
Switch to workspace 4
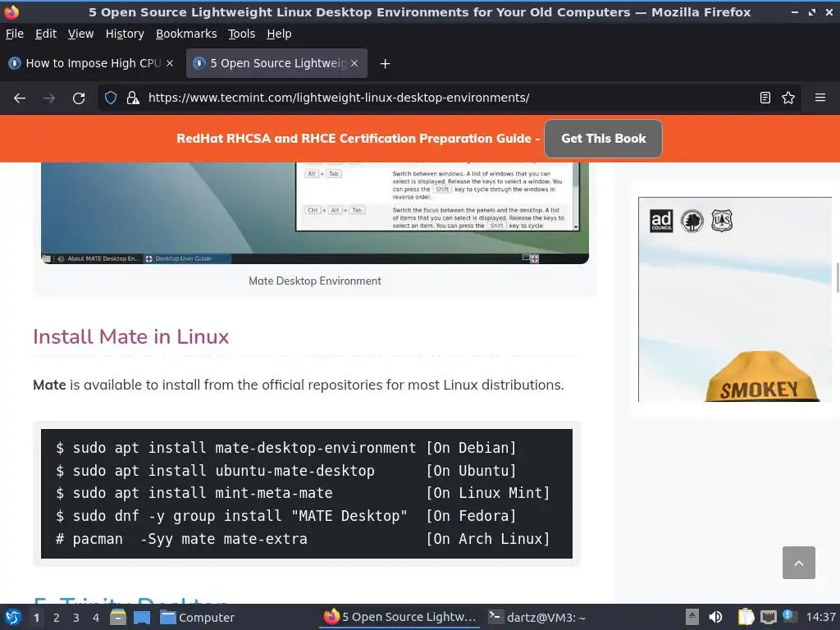tap(96, 618)
